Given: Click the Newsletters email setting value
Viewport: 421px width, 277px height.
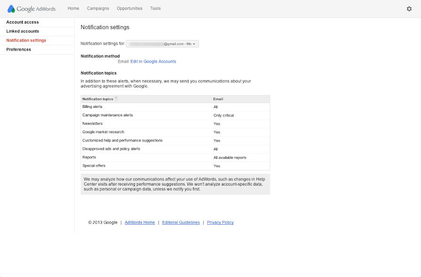Looking at the screenshot, I should (217, 124).
